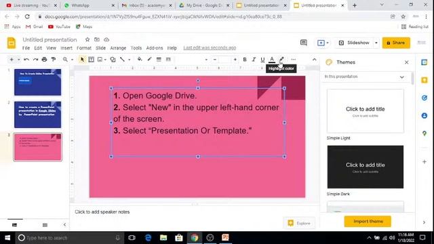The height and width of the screenshot is (244, 434).
Task: Open the Format menu
Action: [x=84, y=48]
